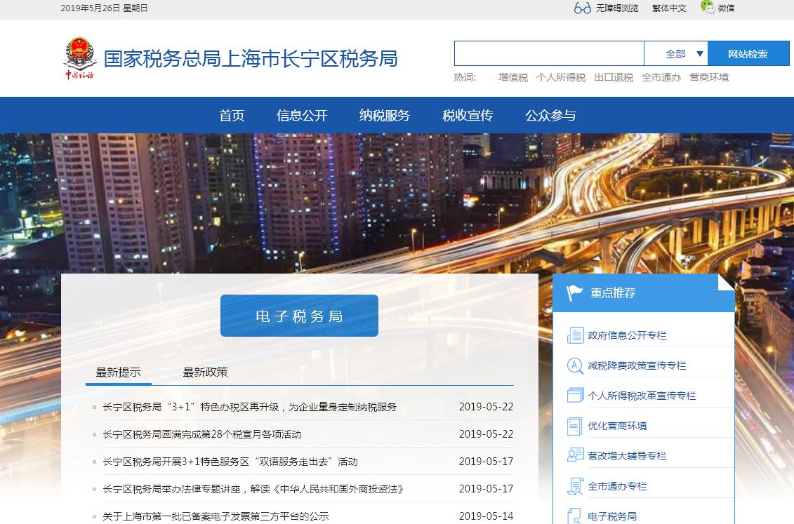Image resolution: width=794 pixels, height=524 pixels.
Task: Click the China Tax emblem logo
Action: [79, 58]
